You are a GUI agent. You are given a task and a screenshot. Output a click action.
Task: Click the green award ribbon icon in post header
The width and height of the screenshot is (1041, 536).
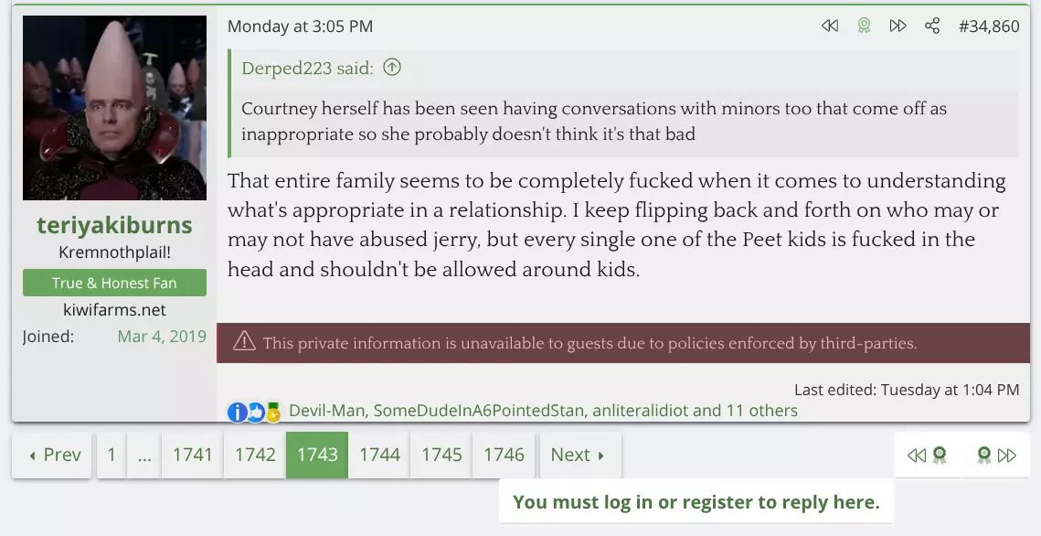pyautogui.click(x=864, y=26)
